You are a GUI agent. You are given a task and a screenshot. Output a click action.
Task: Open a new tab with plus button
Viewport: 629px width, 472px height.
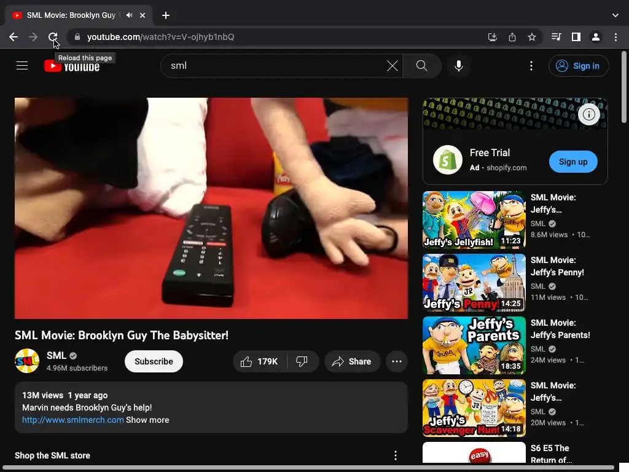click(x=166, y=15)
